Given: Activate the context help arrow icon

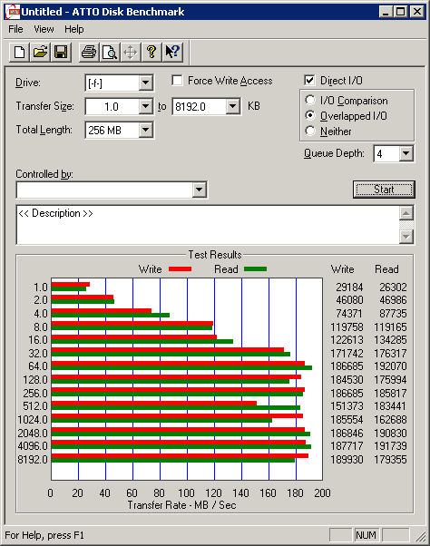Looking at the screenshot, I should pyautogui.click(x=172, y=53).
